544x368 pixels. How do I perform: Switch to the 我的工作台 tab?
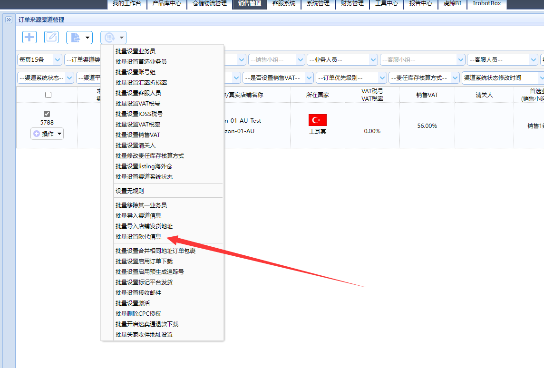pyautogui.click(x=126, y=3)
